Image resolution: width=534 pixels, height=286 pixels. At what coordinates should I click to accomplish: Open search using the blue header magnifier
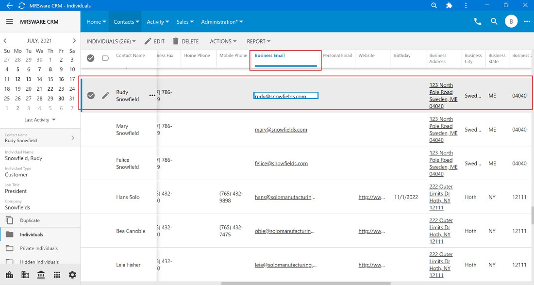(x=494, y=21)
